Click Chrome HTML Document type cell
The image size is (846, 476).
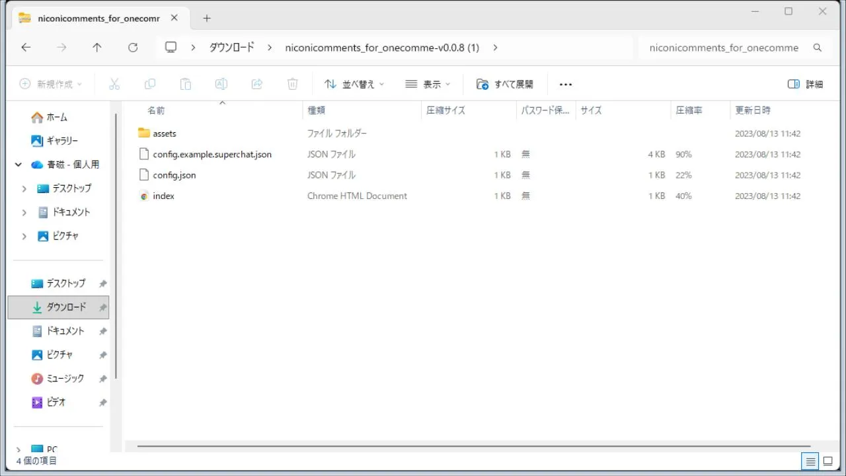click(x=358, y=196)
